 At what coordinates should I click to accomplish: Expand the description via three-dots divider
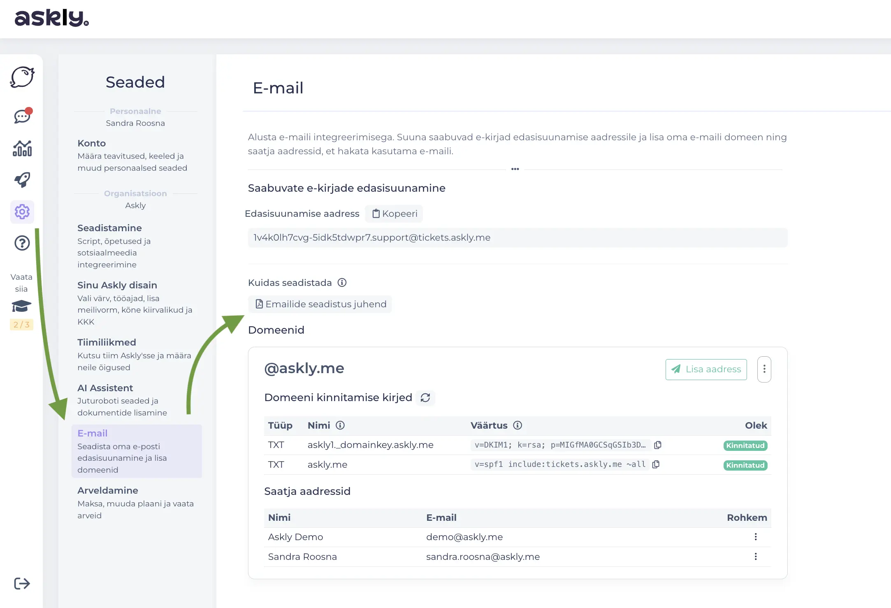515,169
